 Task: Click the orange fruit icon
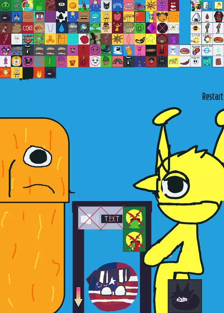point(73,5)
